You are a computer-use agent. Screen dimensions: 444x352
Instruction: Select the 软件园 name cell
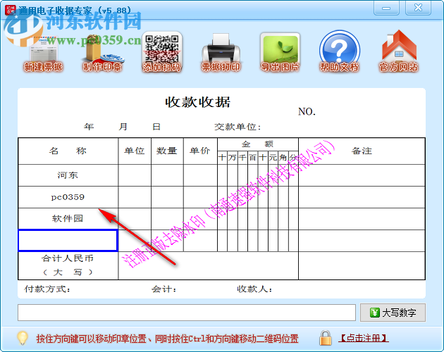68,219
